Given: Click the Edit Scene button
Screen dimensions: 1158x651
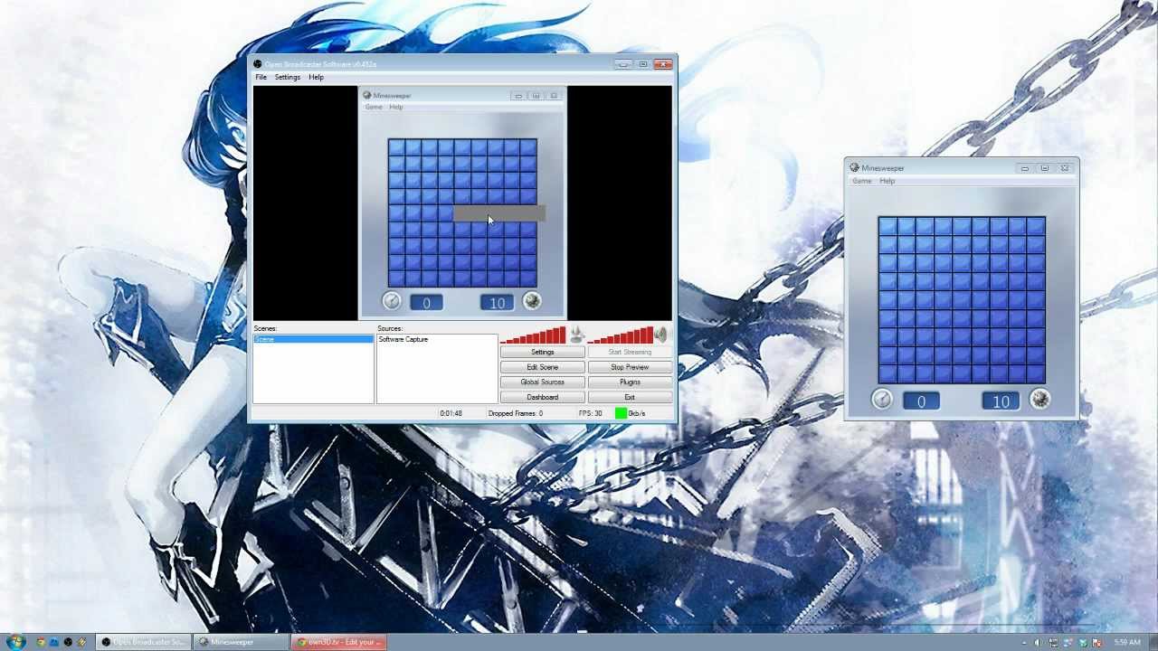Looking at the screenshot, I should 543,367.
